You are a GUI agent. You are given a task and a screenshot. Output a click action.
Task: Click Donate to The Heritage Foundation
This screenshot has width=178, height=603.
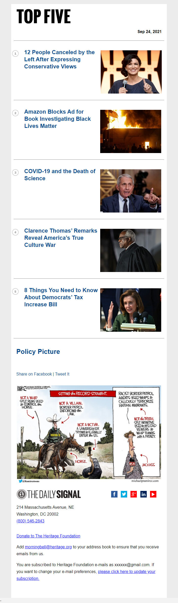[x=48, y=536]
